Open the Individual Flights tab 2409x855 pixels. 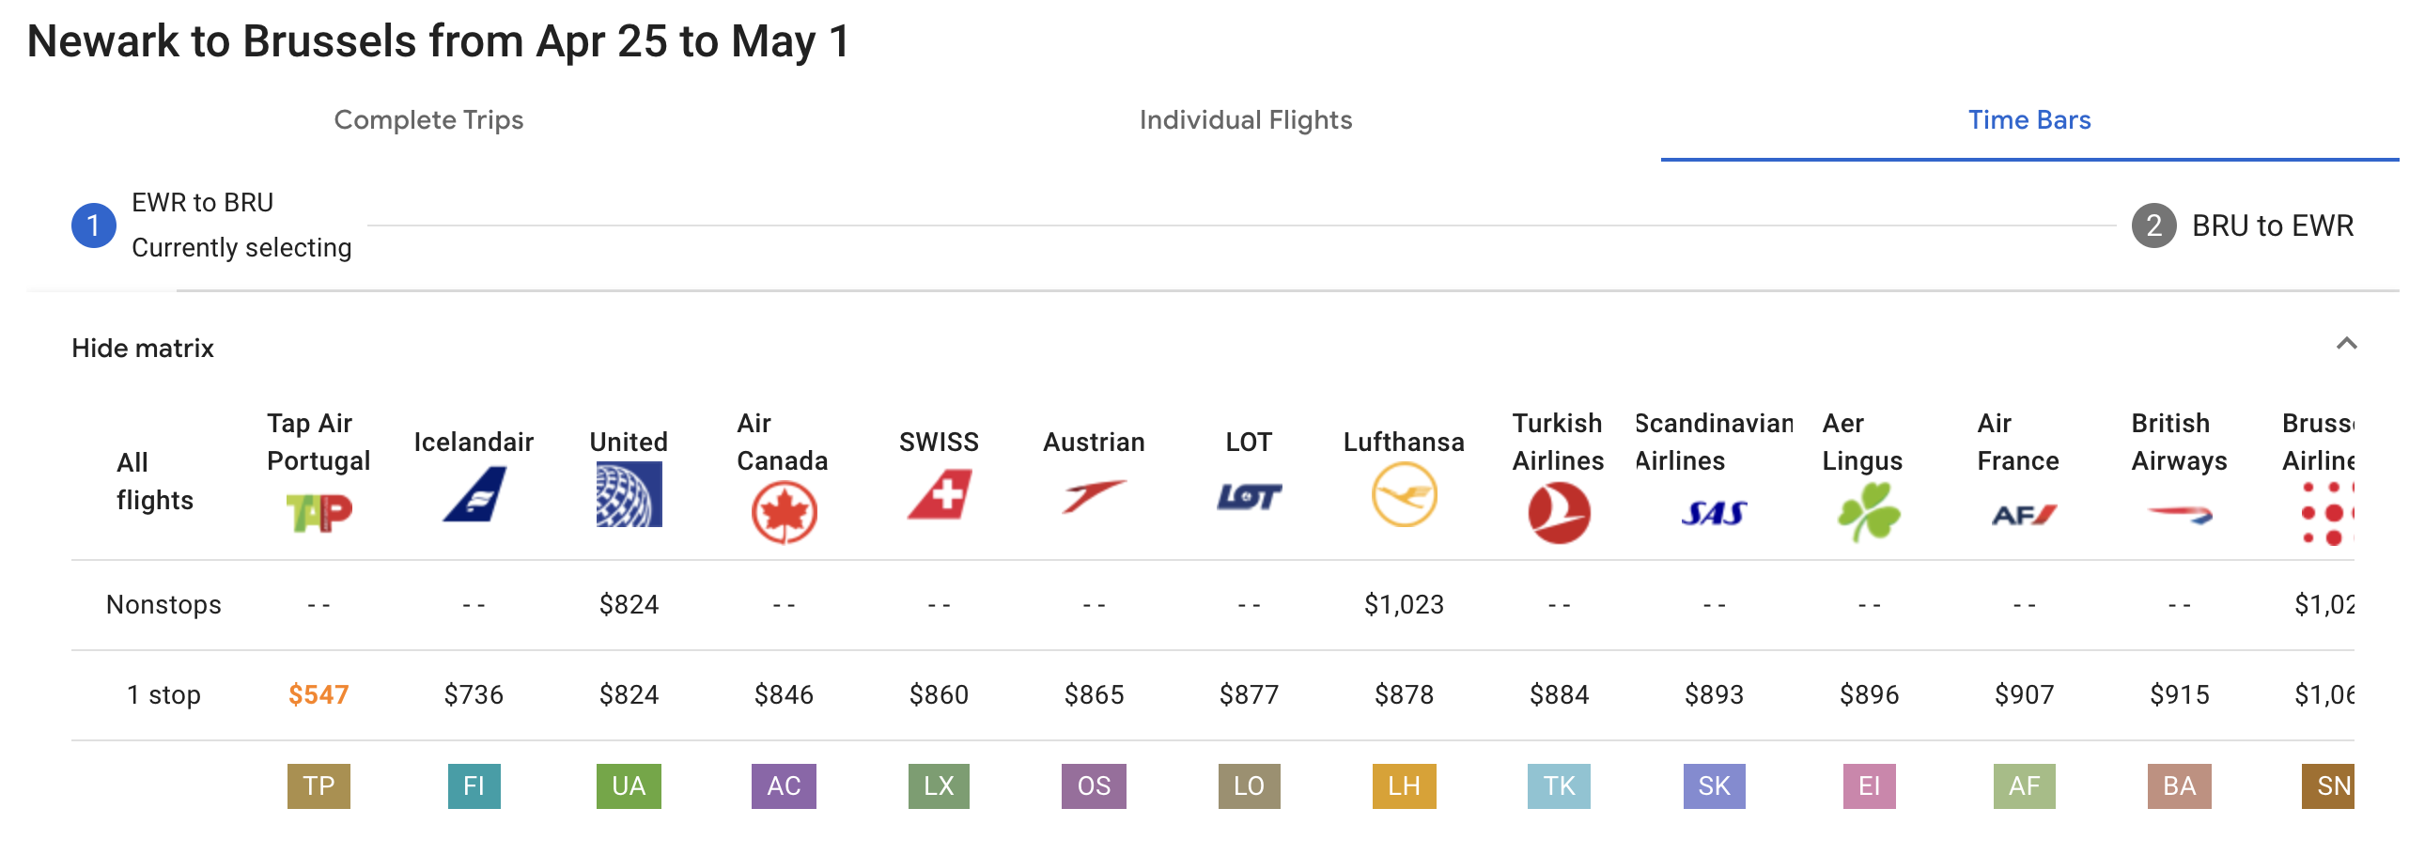click(1245, 120)
